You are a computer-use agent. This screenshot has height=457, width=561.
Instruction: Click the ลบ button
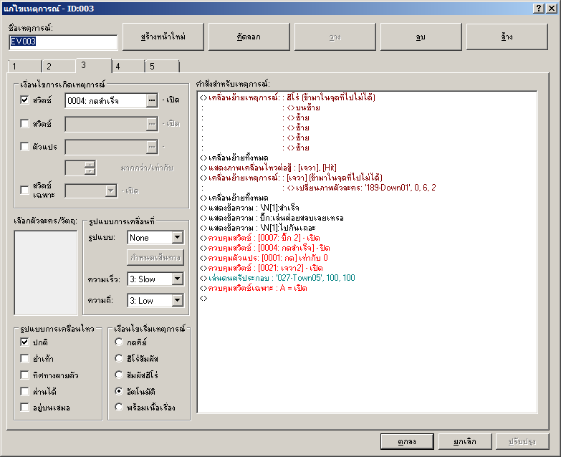pyautogui.click(x=421, y=37)
